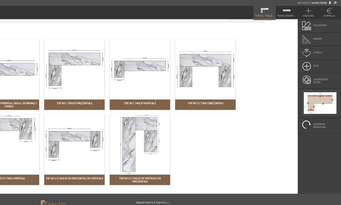The height and width of the screenshot is (205, 341).
Task: Select the Top ad L Taglio Verticale image
Action: [140, 69]
